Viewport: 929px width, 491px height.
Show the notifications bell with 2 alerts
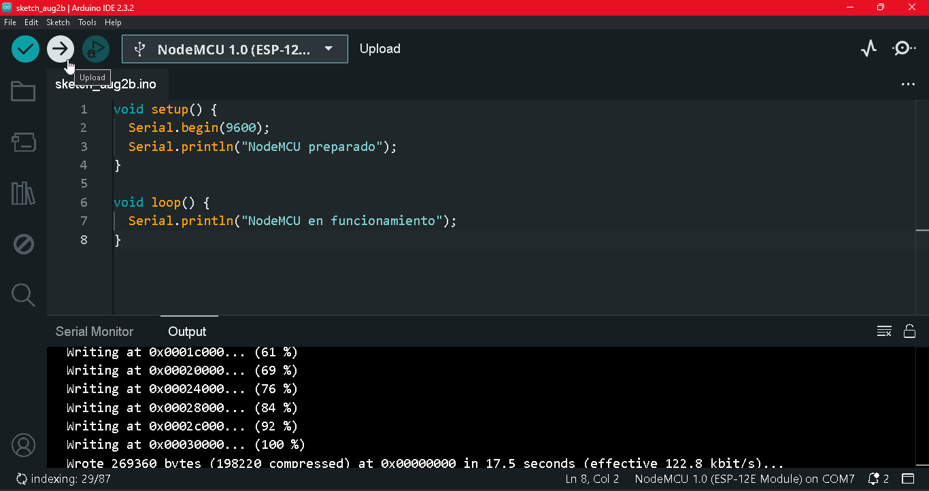[873, 478]
